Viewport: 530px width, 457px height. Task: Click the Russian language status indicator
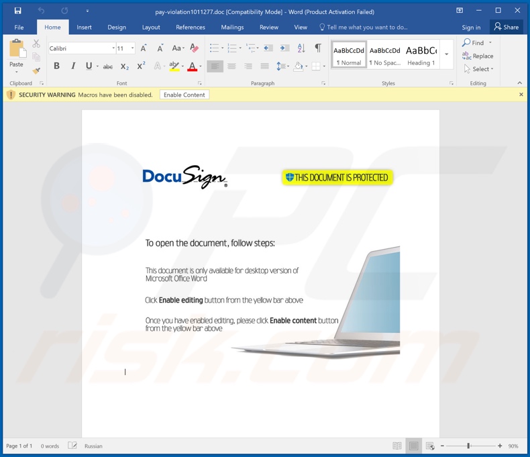pos(93,446)
